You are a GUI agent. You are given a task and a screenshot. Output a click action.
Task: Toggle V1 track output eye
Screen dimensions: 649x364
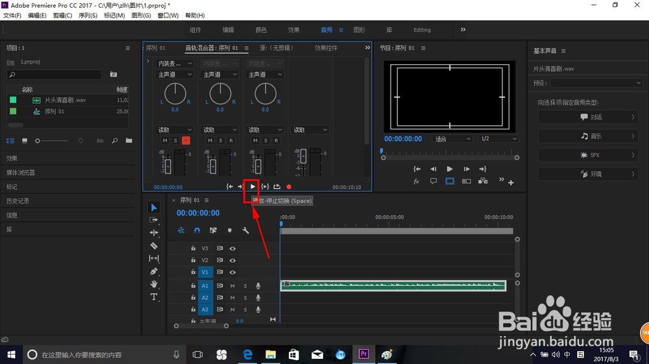(232, 272)
